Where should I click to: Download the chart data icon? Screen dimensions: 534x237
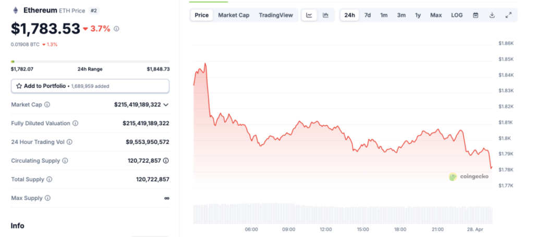[x=492, y=15]
